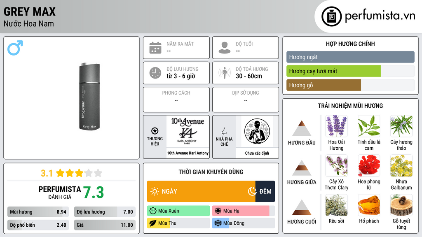Viewport: 422px width, 237px height.
Task: Select the Cây hương thảo rosemary note image
Action: [401, 126]
